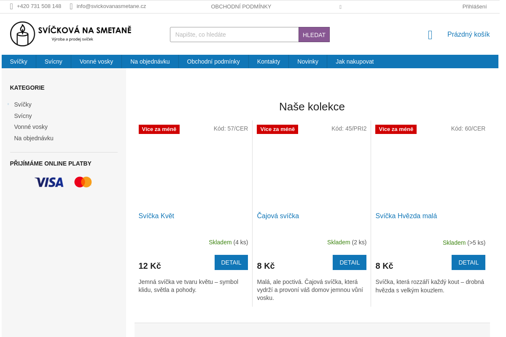Click the '8 Kč' price of Čajová svíčka

[266, 266]
